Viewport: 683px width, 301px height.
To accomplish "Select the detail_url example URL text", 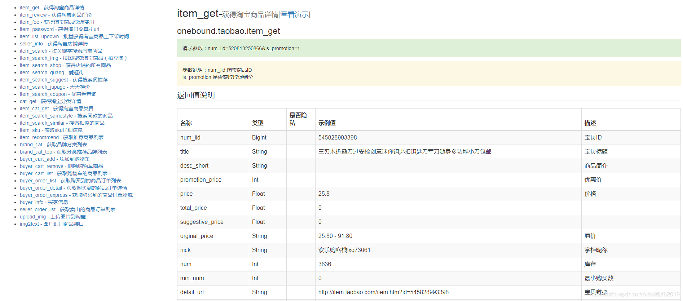I will (x=383, y=292).
